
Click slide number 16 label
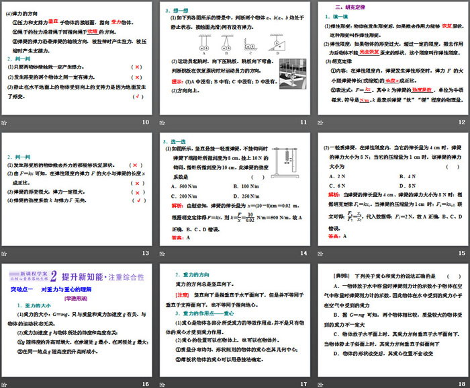coord(146,384)
